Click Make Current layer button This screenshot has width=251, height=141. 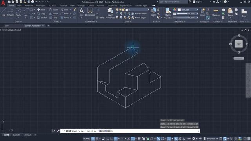click(139, 14)
